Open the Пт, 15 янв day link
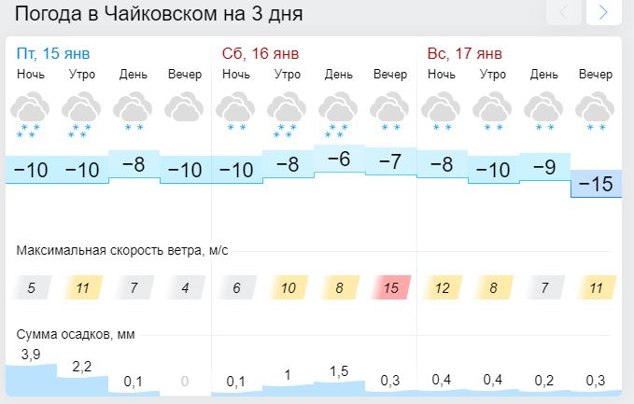 tap(53, 53)
